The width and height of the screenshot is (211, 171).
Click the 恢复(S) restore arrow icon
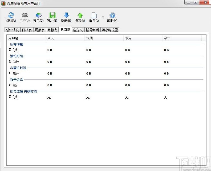[x=80, y=15]
